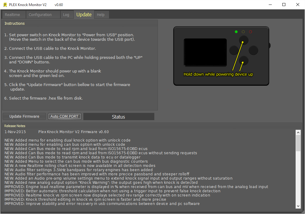Click the PLEX app icon in title bar
This screenshot has width=305, height=214.
(5, 5)
